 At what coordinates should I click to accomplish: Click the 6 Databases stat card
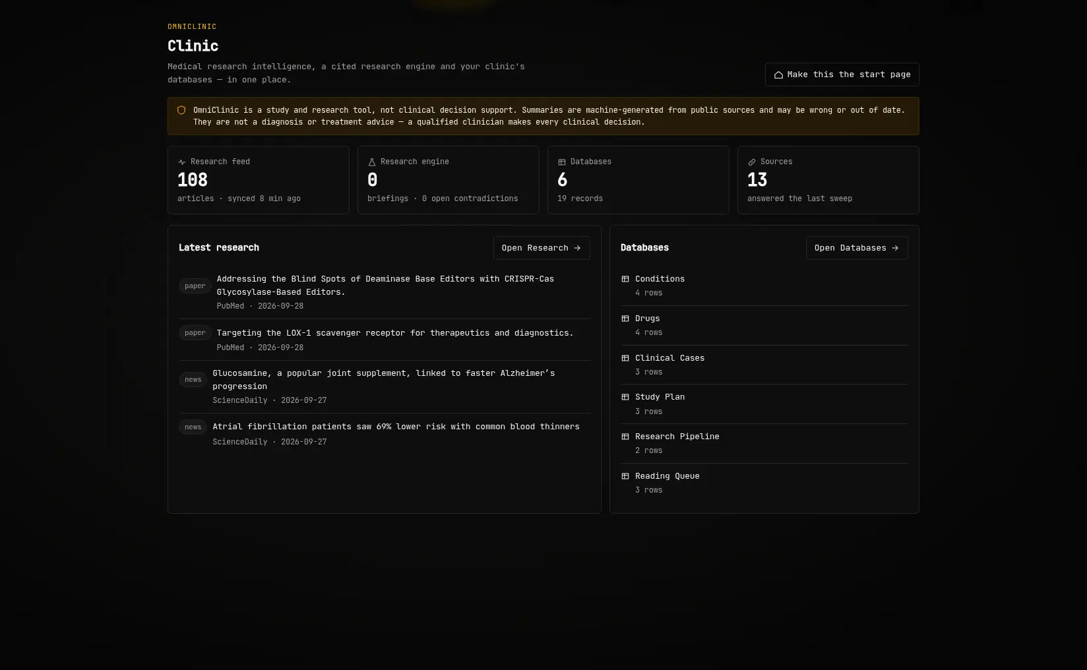638,180
